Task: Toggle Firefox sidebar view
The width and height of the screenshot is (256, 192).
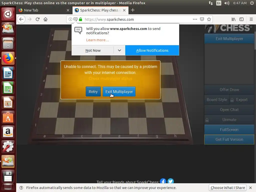Action: pyautogui.click(x=241, y=19)
